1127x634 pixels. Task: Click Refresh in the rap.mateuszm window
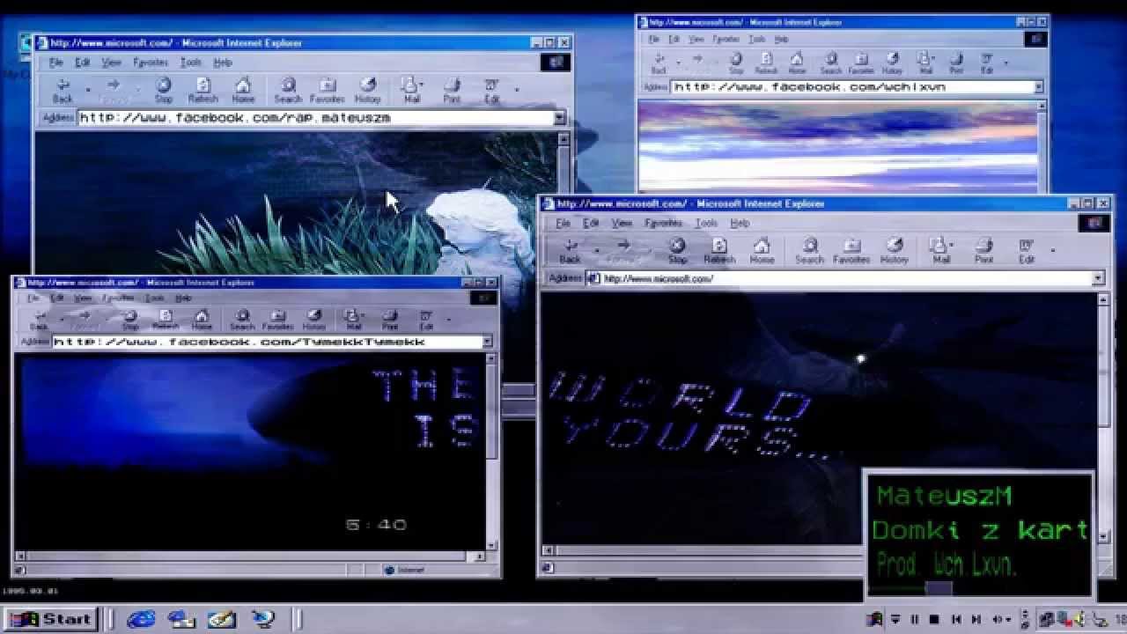(x=203, y=90)
